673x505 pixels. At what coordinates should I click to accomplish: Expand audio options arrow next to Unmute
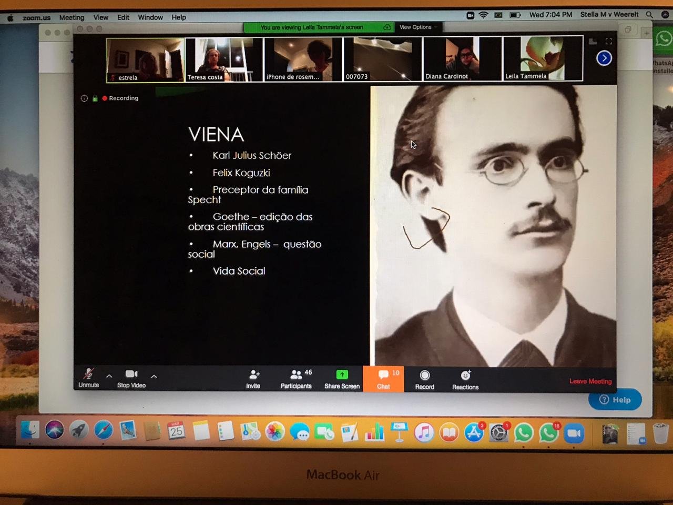tap(109, 376)
